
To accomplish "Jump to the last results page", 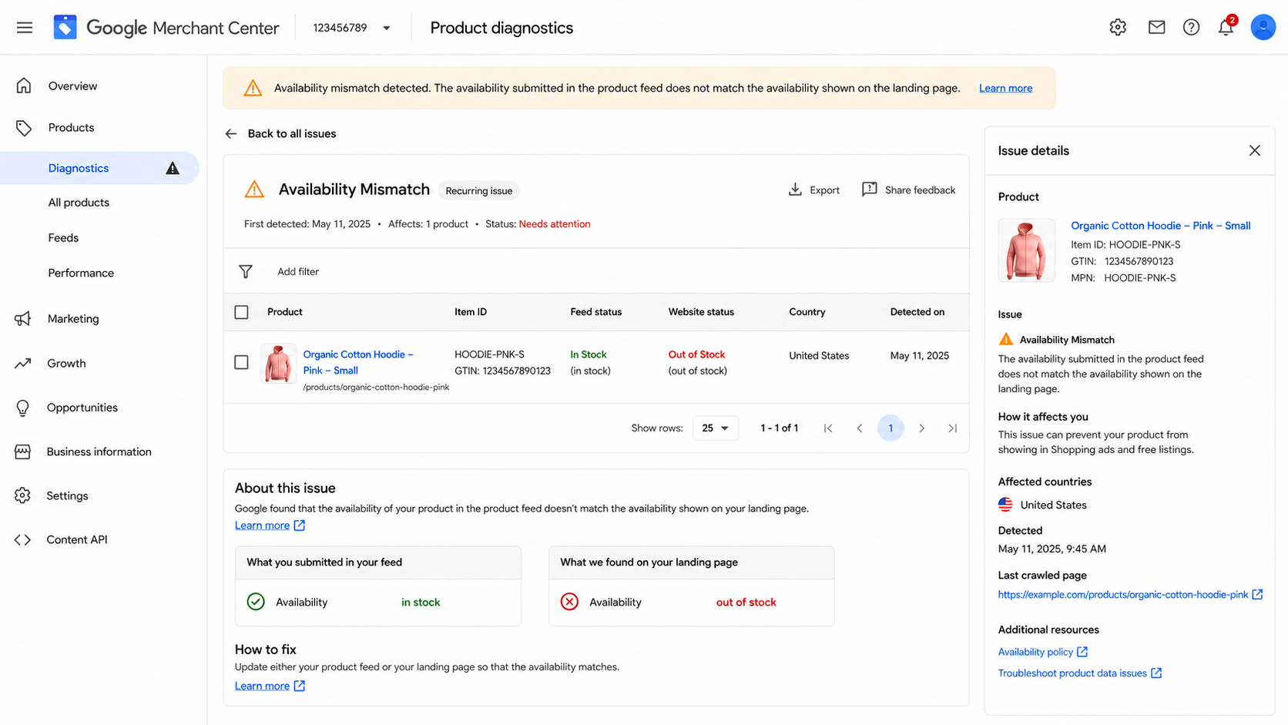I will pos(953,428).
